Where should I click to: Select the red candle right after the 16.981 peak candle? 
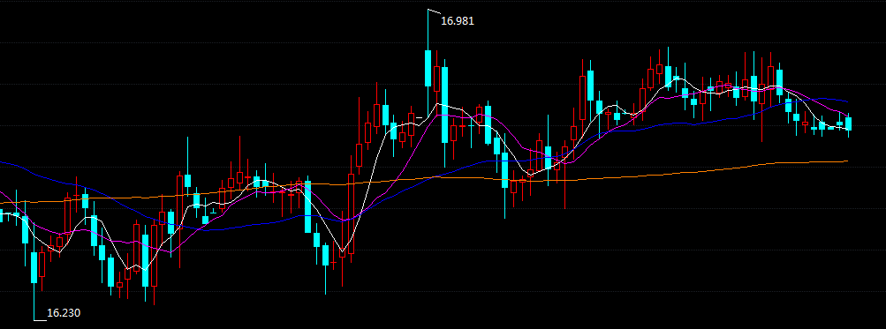click(436, 79)
